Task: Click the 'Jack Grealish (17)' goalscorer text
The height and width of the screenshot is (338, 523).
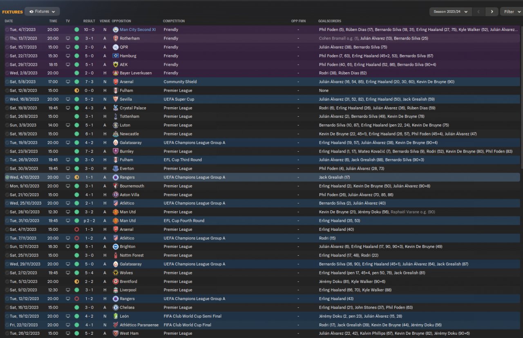Action: tap(334, 177)
